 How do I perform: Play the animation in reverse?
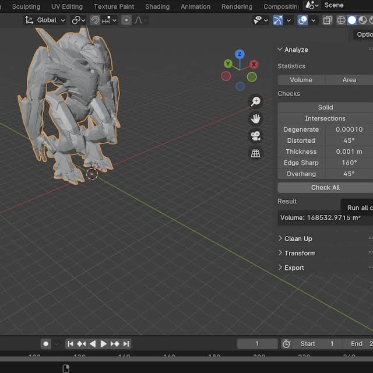tap(93, 344)
